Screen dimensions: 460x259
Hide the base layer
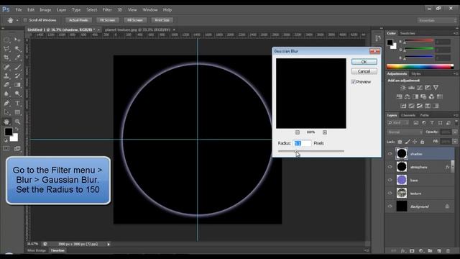pos(390,180)
